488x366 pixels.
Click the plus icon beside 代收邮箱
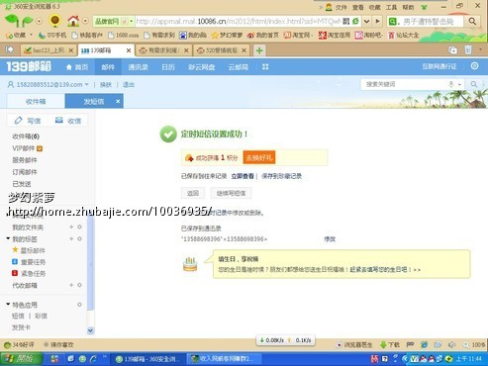pyautogui.click(x=71, y=285)
